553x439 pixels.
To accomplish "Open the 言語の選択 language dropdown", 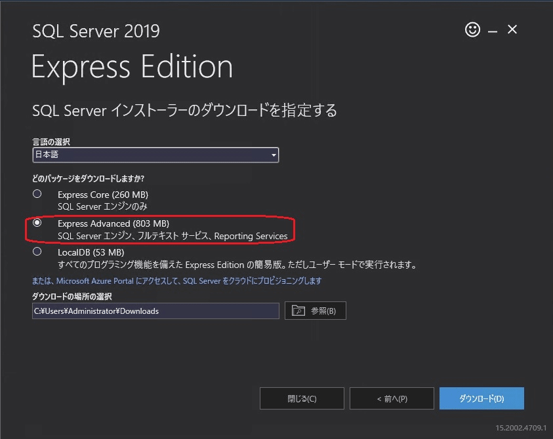I will tap(155, 155).
